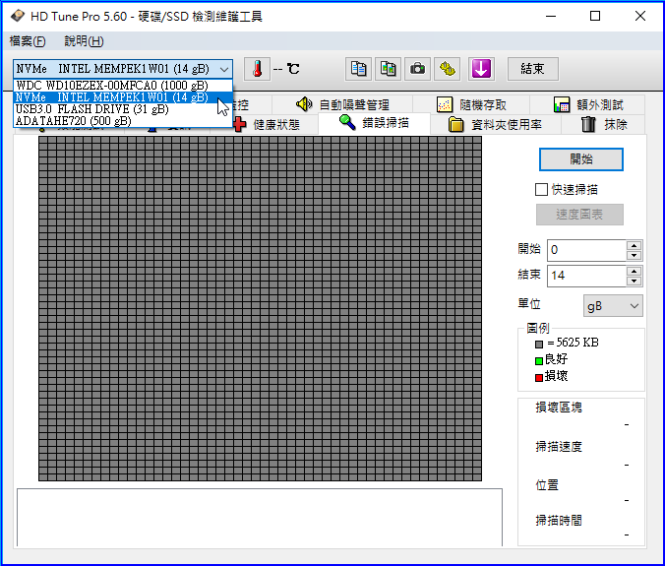This screenshot has height=566, width=665.
Task: Open the options wrench icon
Action: point(448,69)
